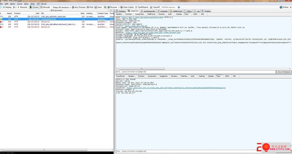Open the response ImageView tab
This screenshot has width=292, height=154.
(x=164, y=76)
